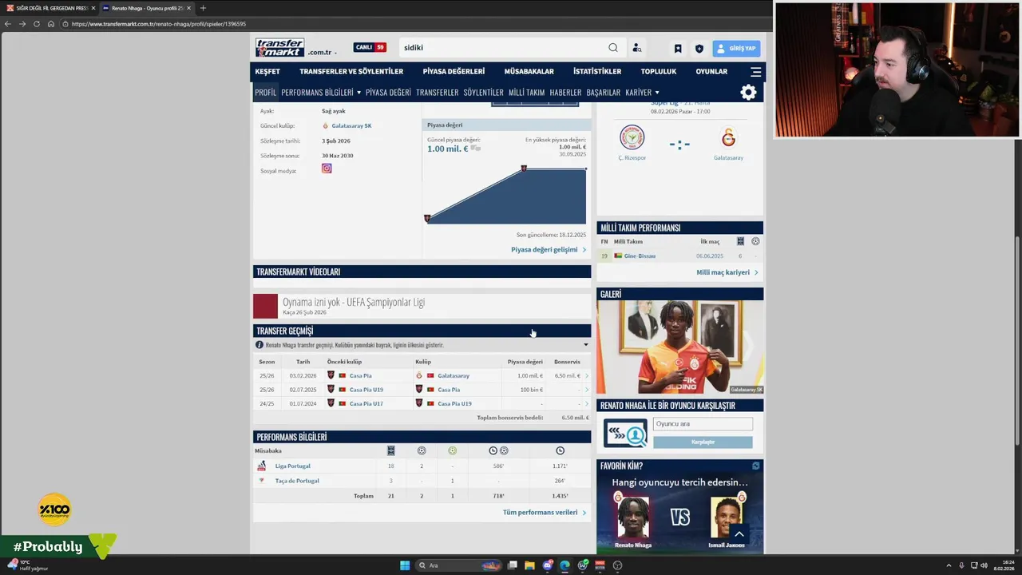Screen dimensions: 1022x575
Task: Click the minutes played clock icon
Action: [x=560, y=450]
